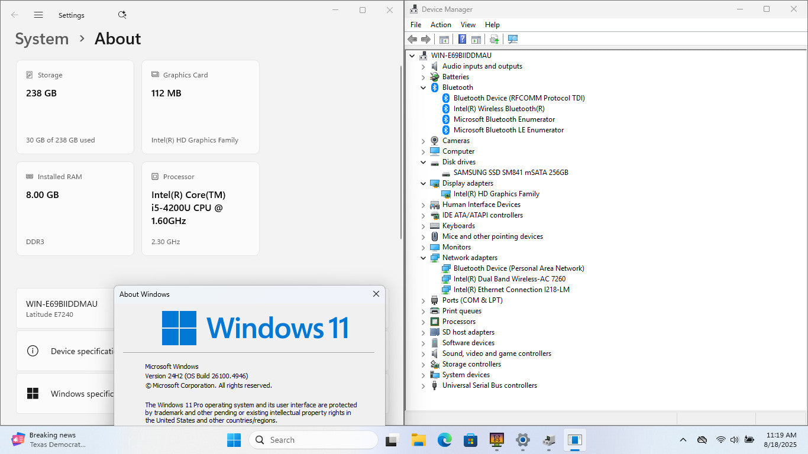Toggle the Show/Hide Action Pane toolbar icon
The width and height of the screenshot is (808, 454).
pyautogui.click(x=476, y=39)
